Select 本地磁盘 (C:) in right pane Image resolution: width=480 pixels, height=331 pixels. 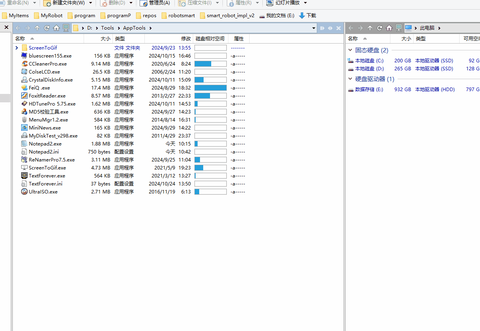pos(366,61)
